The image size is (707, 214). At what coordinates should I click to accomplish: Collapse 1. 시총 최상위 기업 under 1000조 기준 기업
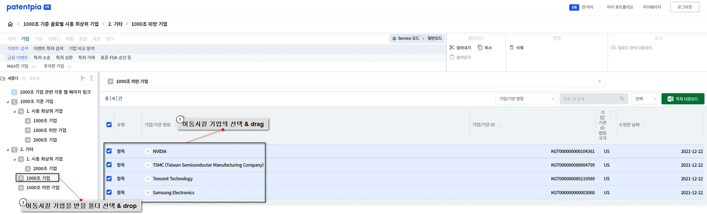point(14,111)
